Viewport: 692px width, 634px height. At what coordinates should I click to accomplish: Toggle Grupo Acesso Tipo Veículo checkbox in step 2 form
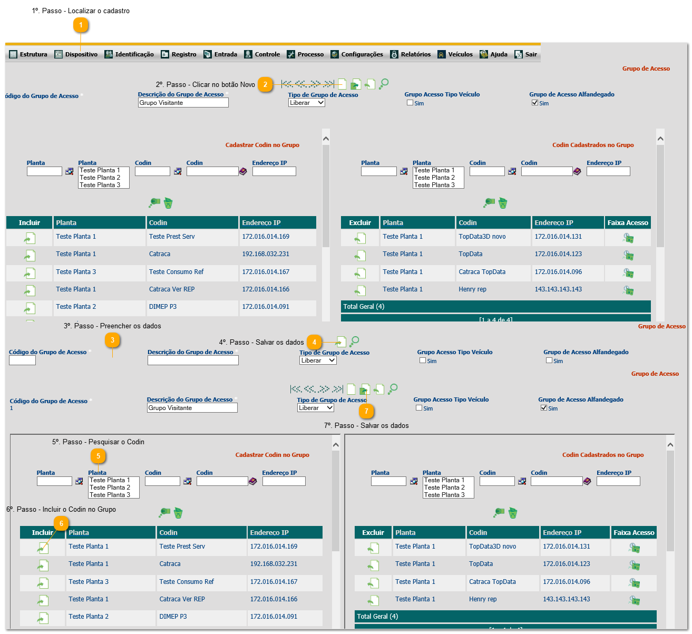[x=410, y=103]
